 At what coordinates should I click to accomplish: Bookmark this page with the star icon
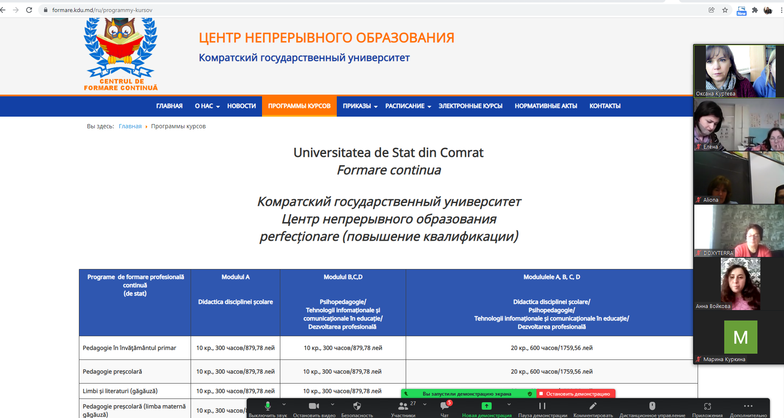pos(725,10)
